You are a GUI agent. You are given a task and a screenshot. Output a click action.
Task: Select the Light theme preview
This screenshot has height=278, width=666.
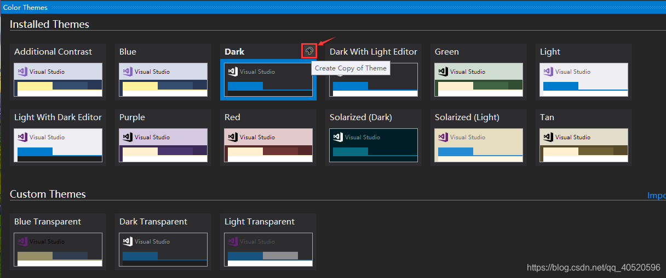click(584, 80)
